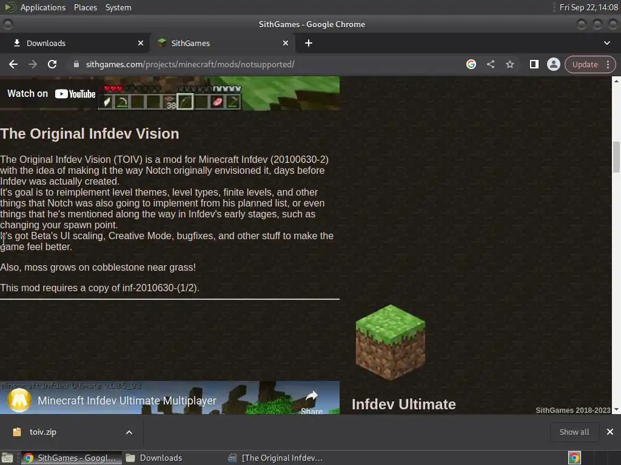Click Show all downloads

574,432
